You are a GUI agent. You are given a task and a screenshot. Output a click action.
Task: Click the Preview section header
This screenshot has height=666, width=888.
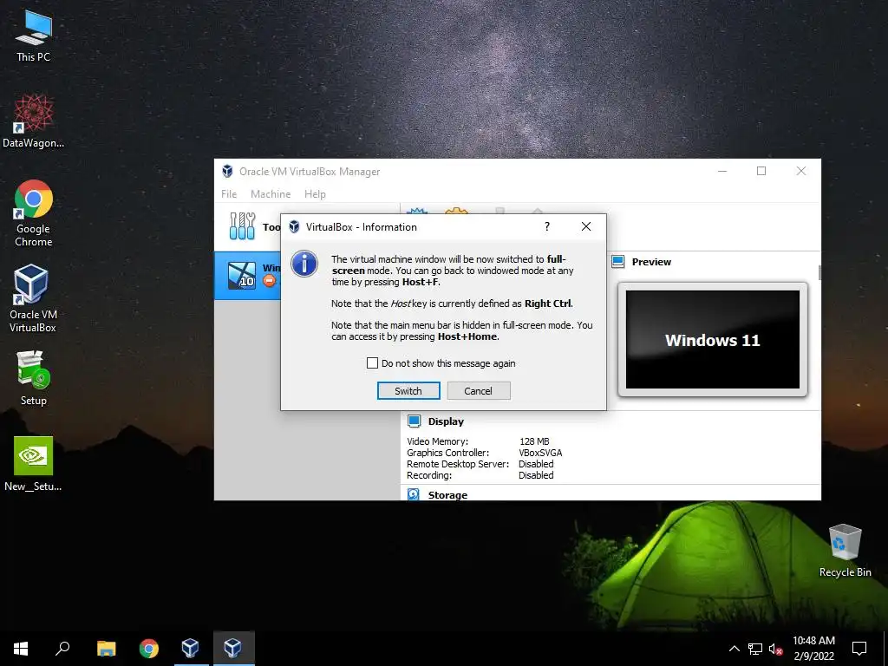[651, 262]
